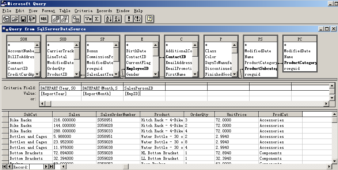Click the Sort Descending Z-A icon

(117, 19)
